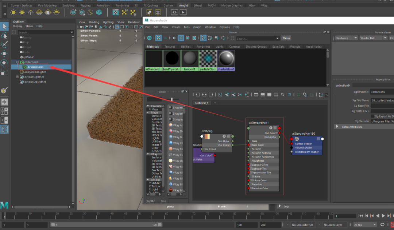Click material swatch ON toggle in browser
This screenshot has height=230, width=394.
tap(150, 38)
